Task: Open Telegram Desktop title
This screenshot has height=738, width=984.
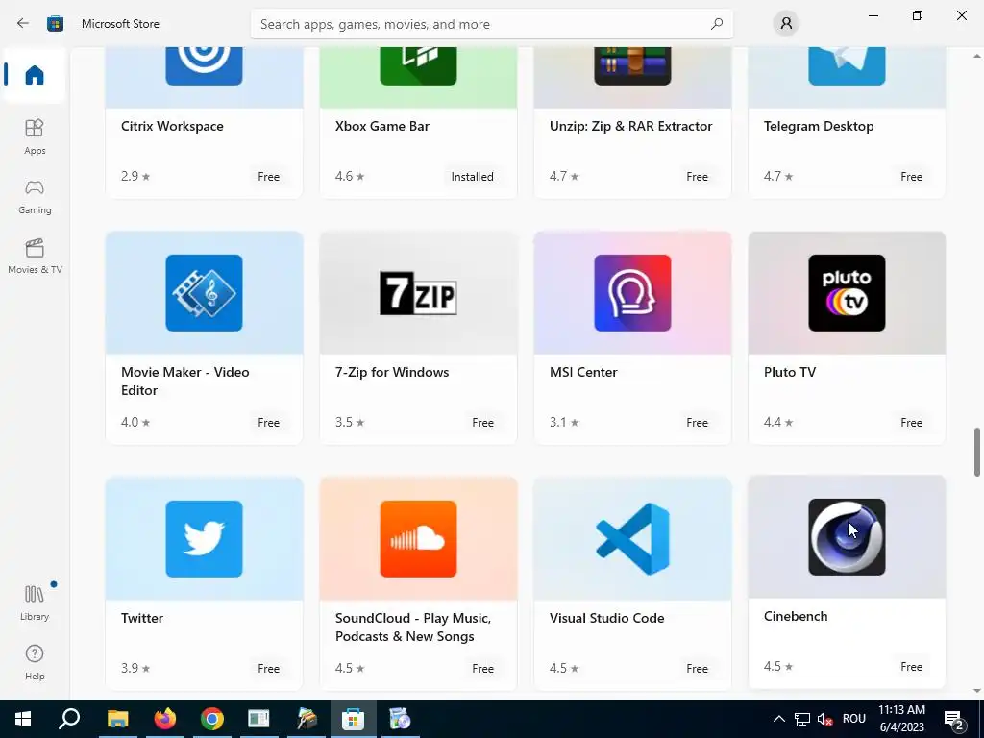Action: click(819, 126)
